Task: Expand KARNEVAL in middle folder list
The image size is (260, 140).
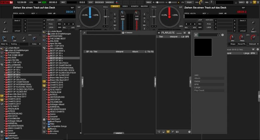Action: coord(47,107)
